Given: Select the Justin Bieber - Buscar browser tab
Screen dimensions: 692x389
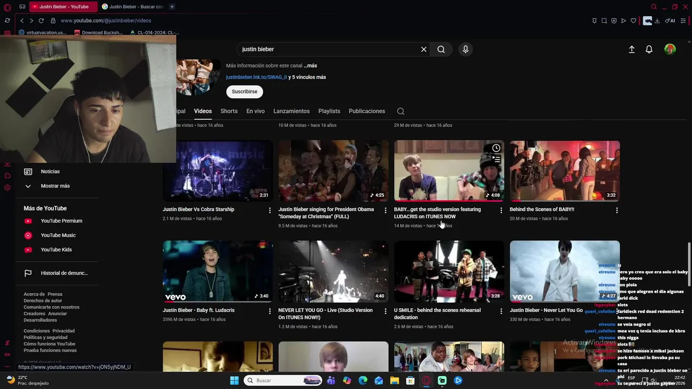Looking at the screenshot, I should click(132, 6).
